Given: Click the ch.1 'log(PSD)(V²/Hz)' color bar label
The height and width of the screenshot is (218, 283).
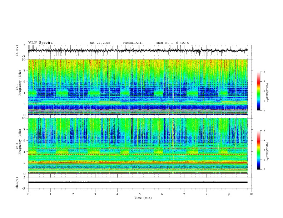Looking at the screenshot, I should coord(267,93).
